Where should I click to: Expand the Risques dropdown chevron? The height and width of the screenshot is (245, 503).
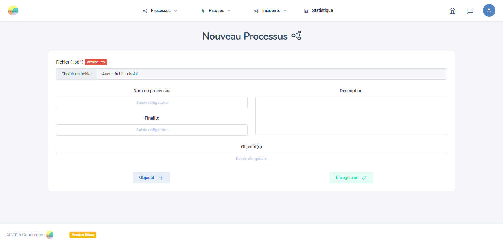pyautogui.click(x=229, y=11)
